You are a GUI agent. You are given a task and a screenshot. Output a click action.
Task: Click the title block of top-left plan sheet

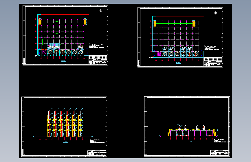[x=98, y=59]
